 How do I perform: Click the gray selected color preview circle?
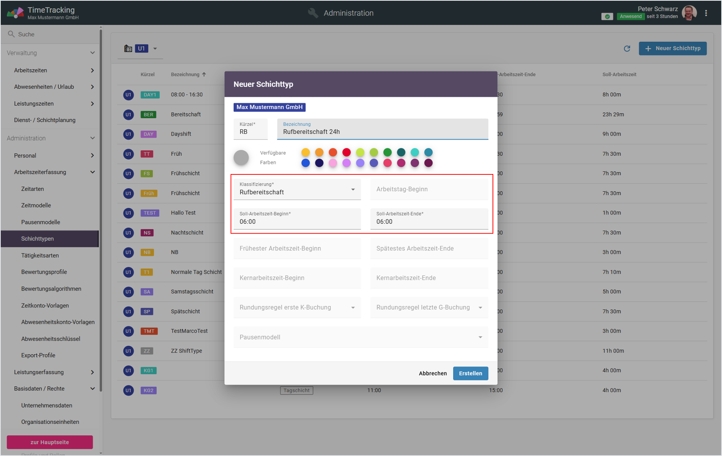pyautogui.click(x=241, y=157)
